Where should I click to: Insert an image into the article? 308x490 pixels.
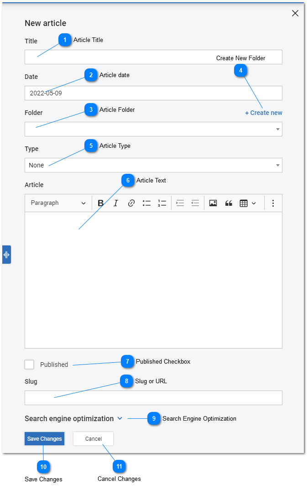click(x=213, y=203)
